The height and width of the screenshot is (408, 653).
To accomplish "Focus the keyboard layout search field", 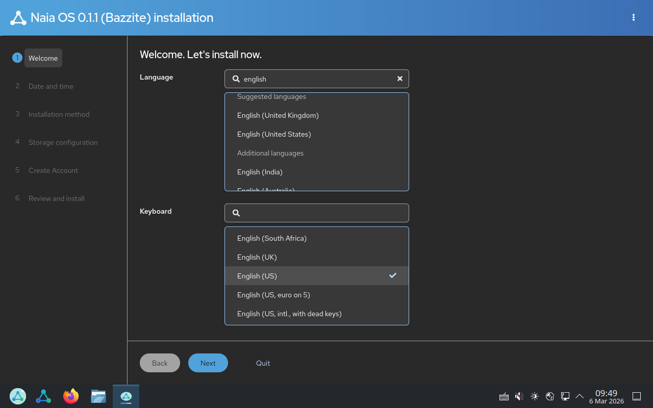I will [x=321, y=213].
